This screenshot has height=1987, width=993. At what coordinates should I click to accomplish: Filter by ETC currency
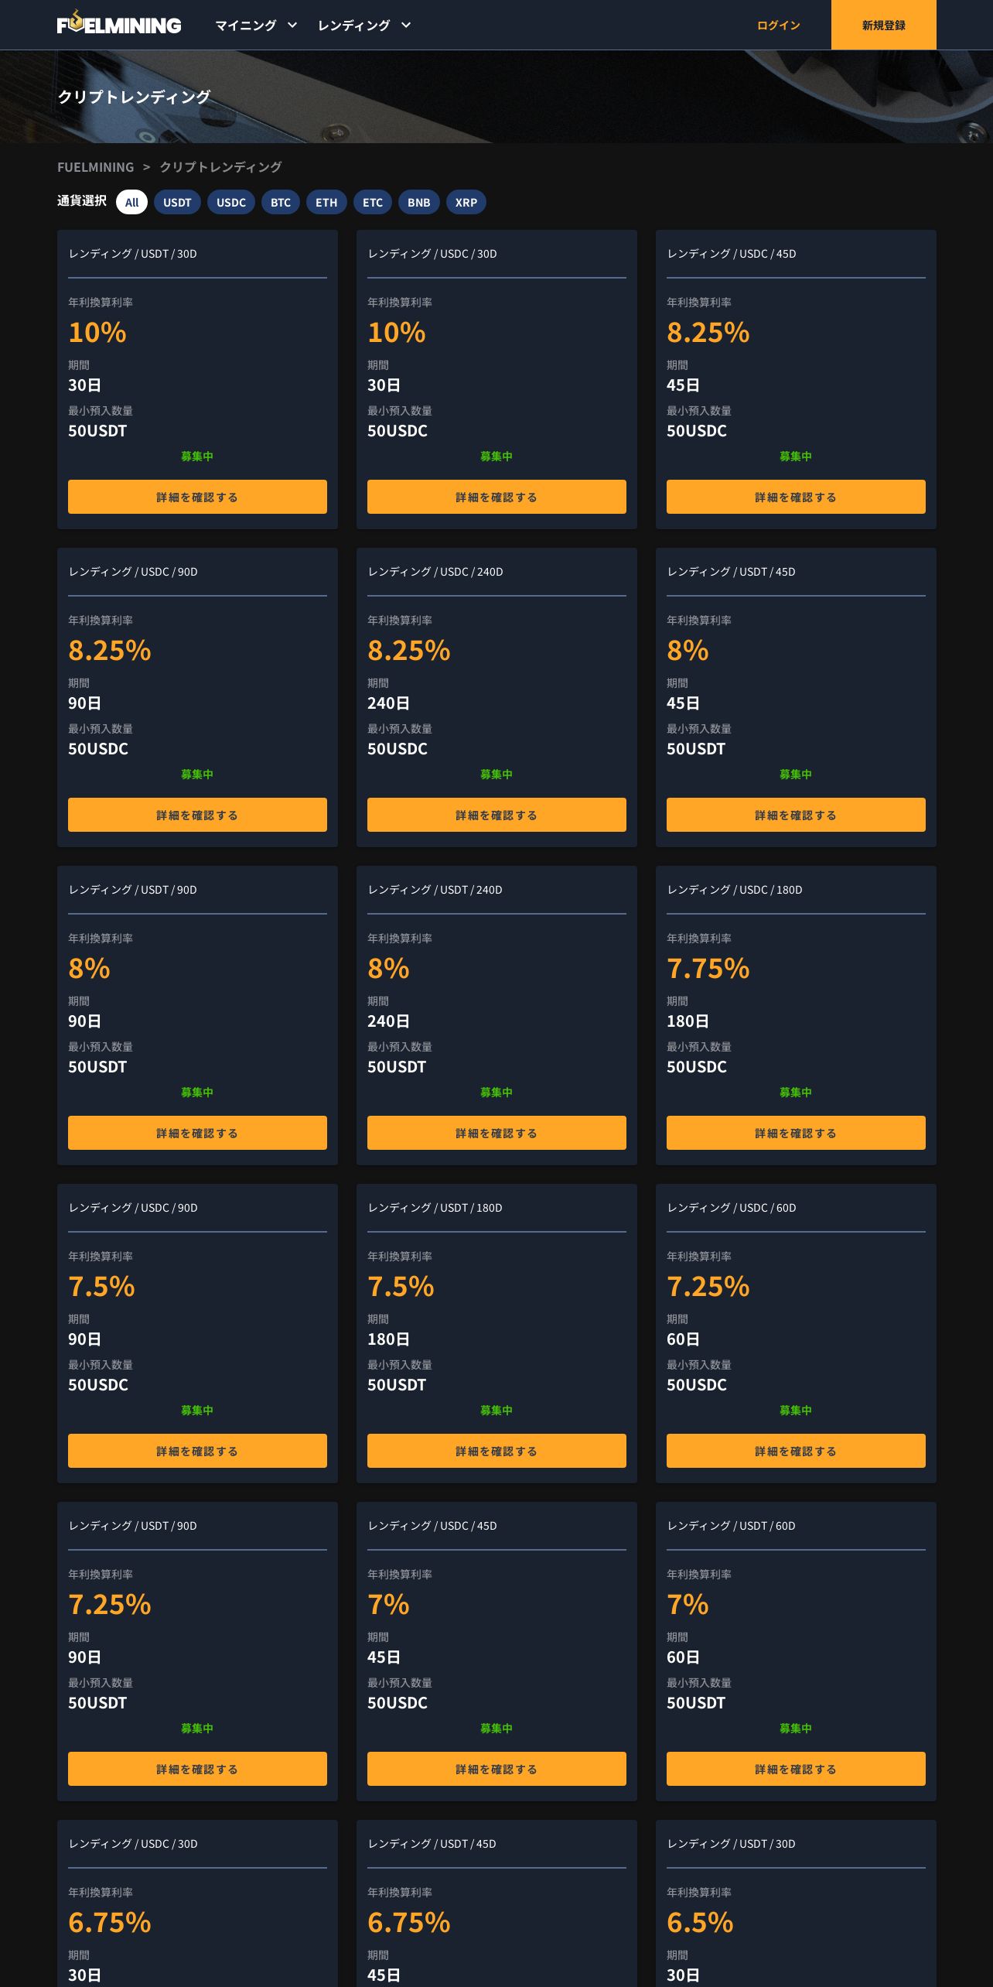pyautogui.click(x=373, y=202)
